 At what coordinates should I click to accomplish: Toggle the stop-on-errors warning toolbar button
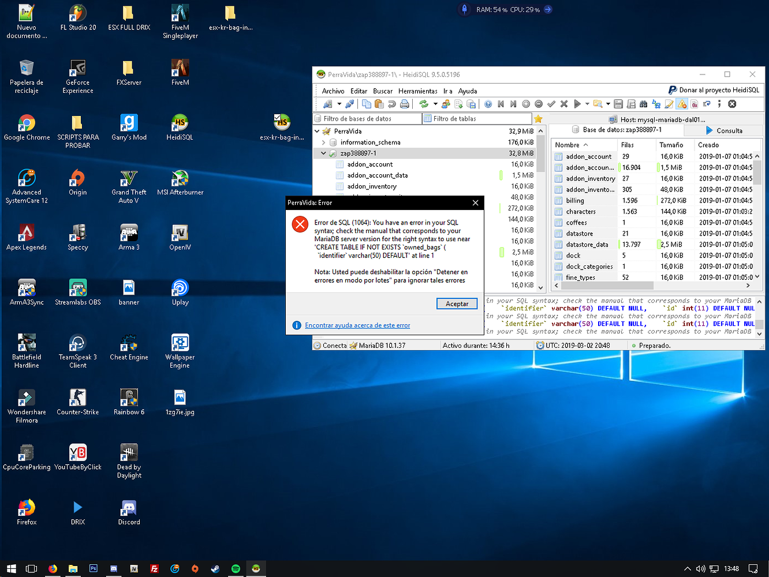(x=682, y=104)
